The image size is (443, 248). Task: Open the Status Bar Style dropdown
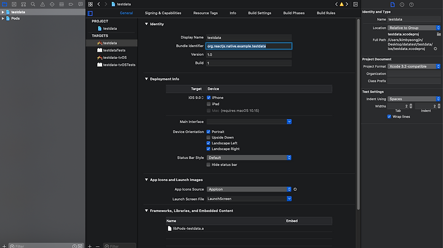[249, 158]
